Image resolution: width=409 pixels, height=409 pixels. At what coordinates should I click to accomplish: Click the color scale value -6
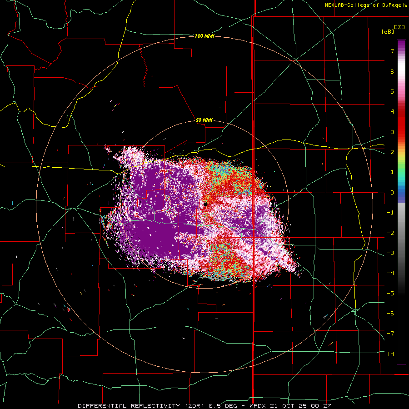click(x=390, y=314)
